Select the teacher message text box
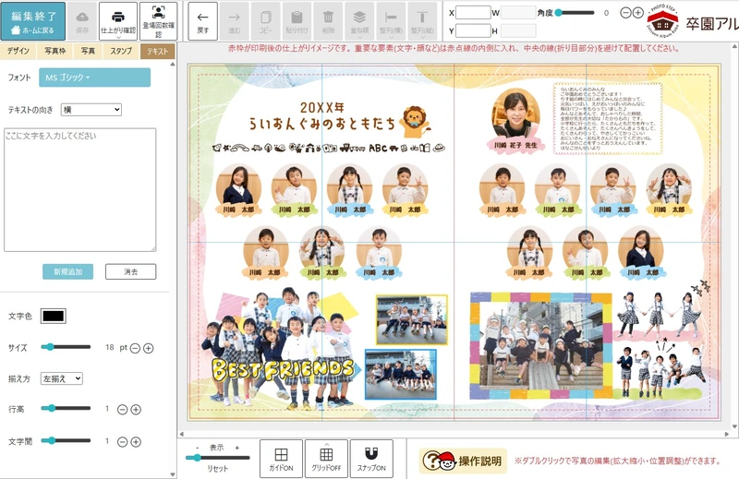Screen dimensions: 739x479 click(608, 119)
